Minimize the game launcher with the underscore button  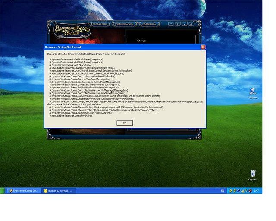tap(184, 24)
